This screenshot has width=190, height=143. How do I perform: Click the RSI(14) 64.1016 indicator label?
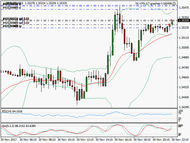12,111
